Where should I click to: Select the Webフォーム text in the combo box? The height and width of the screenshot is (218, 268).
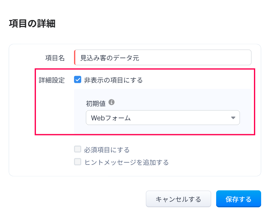(111, 118)
